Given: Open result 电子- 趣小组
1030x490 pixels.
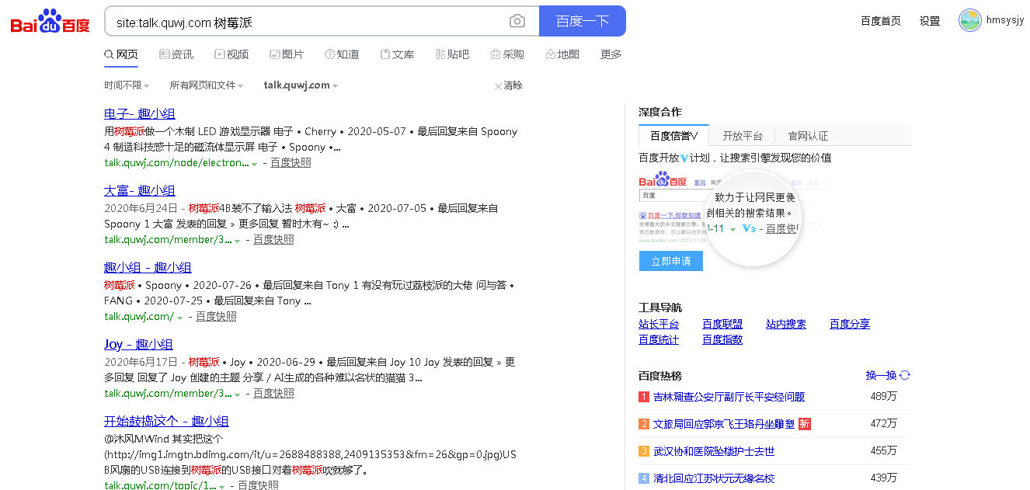Looking at the screenshot, I should (x=140, y=114).
